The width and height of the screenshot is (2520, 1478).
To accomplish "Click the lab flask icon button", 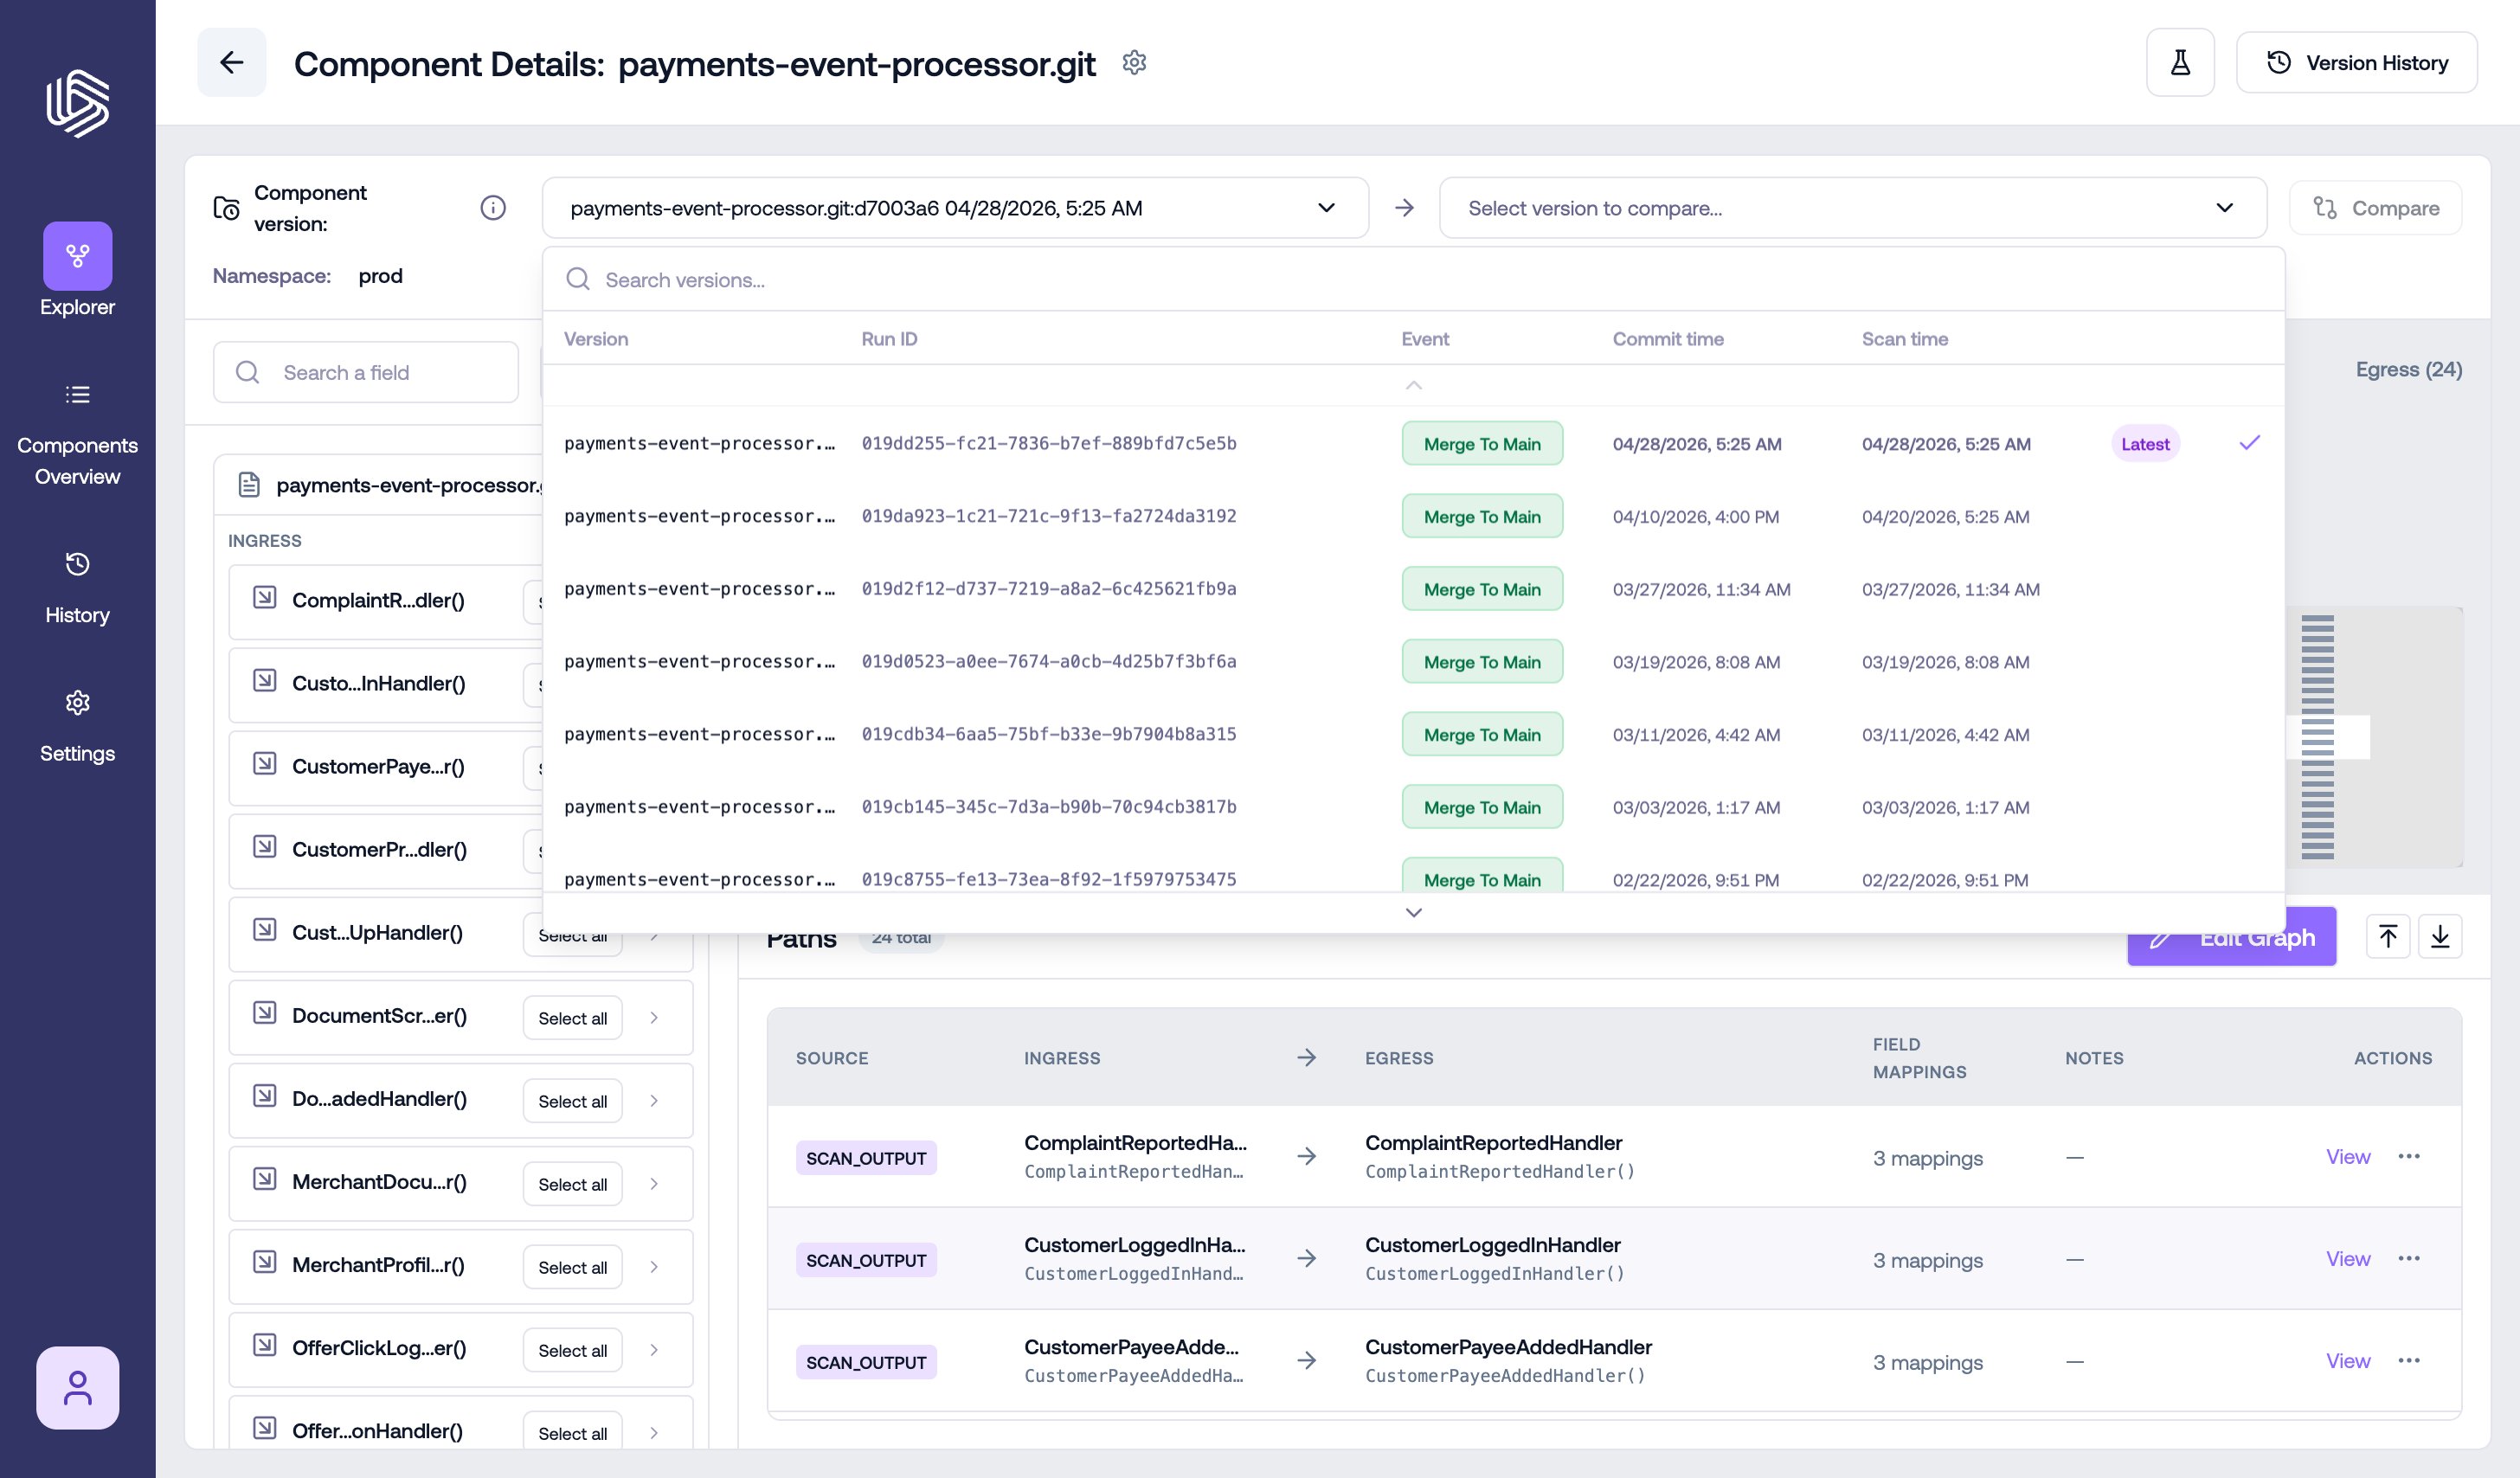I will pyautogui.click(x=2180, y=63).
